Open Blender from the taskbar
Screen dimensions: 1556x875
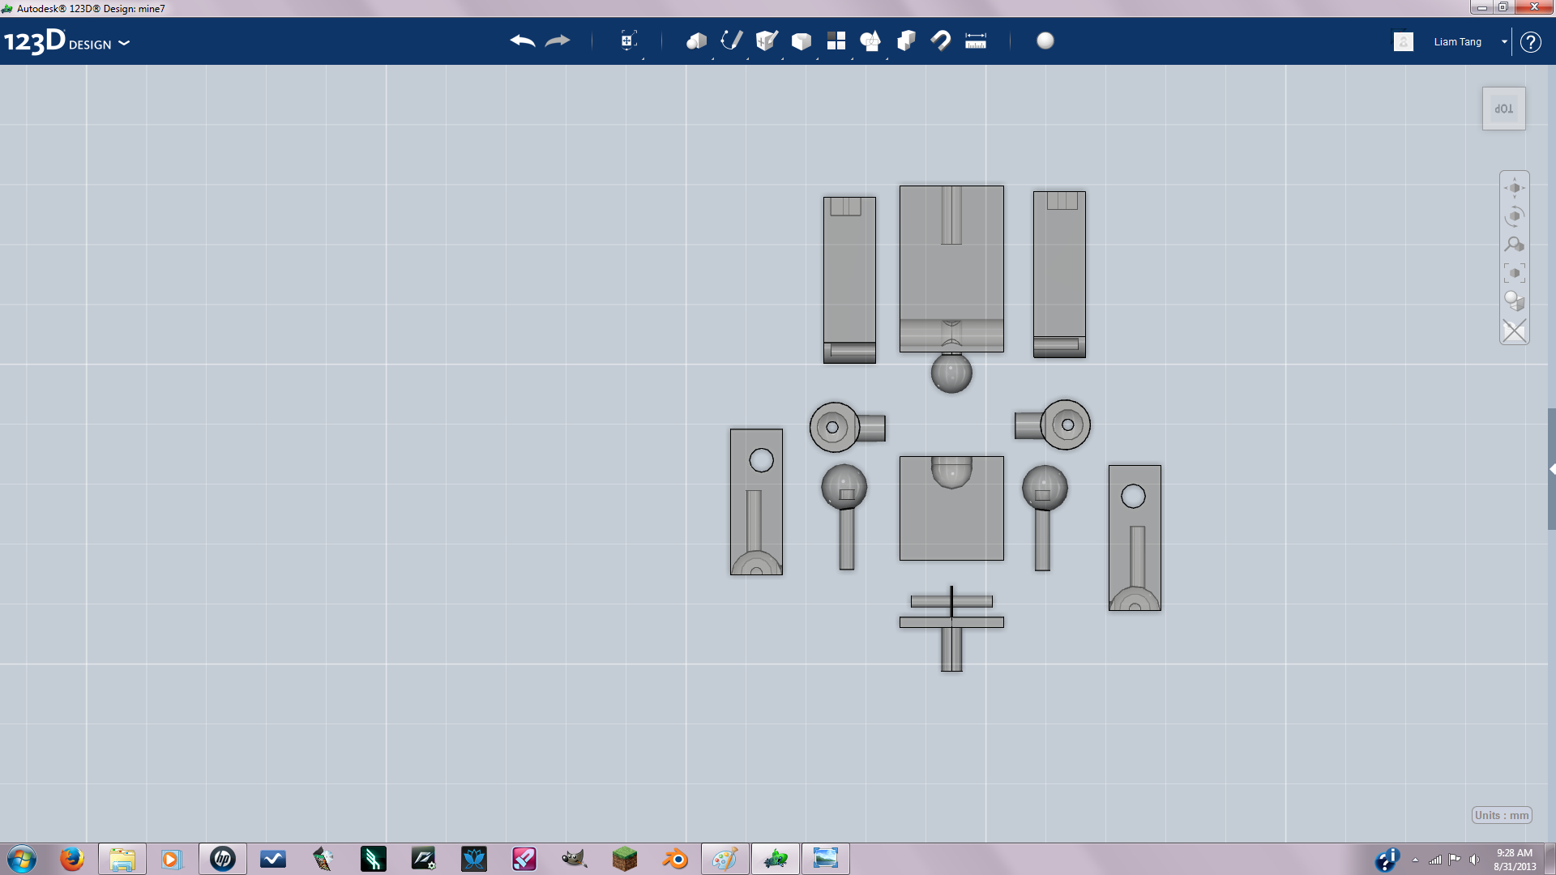coord(675,859)
